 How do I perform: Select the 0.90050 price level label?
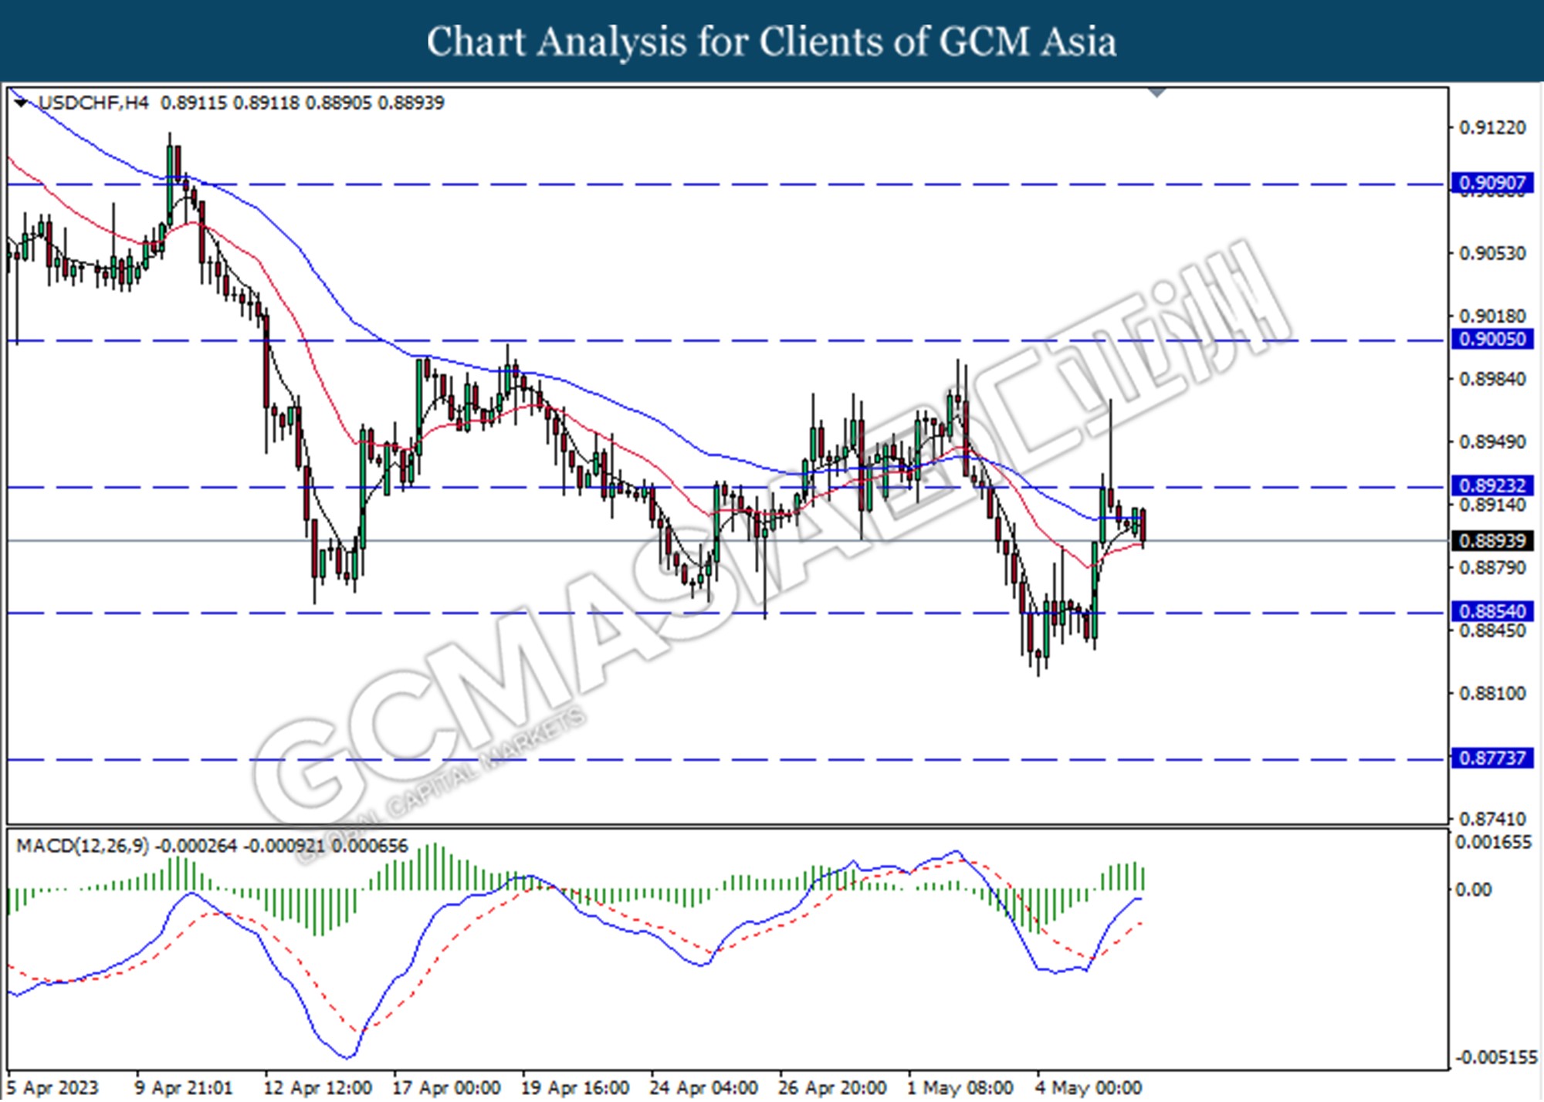click(1492, 339)
